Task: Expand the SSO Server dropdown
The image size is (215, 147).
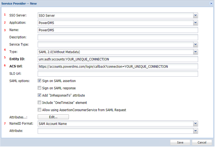Action: (x=195, y=15)
